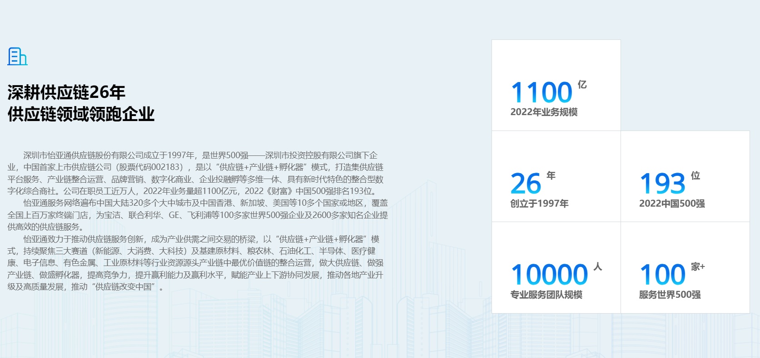
Task: Click the "位" unit beside 193
Action: point(695,175)
